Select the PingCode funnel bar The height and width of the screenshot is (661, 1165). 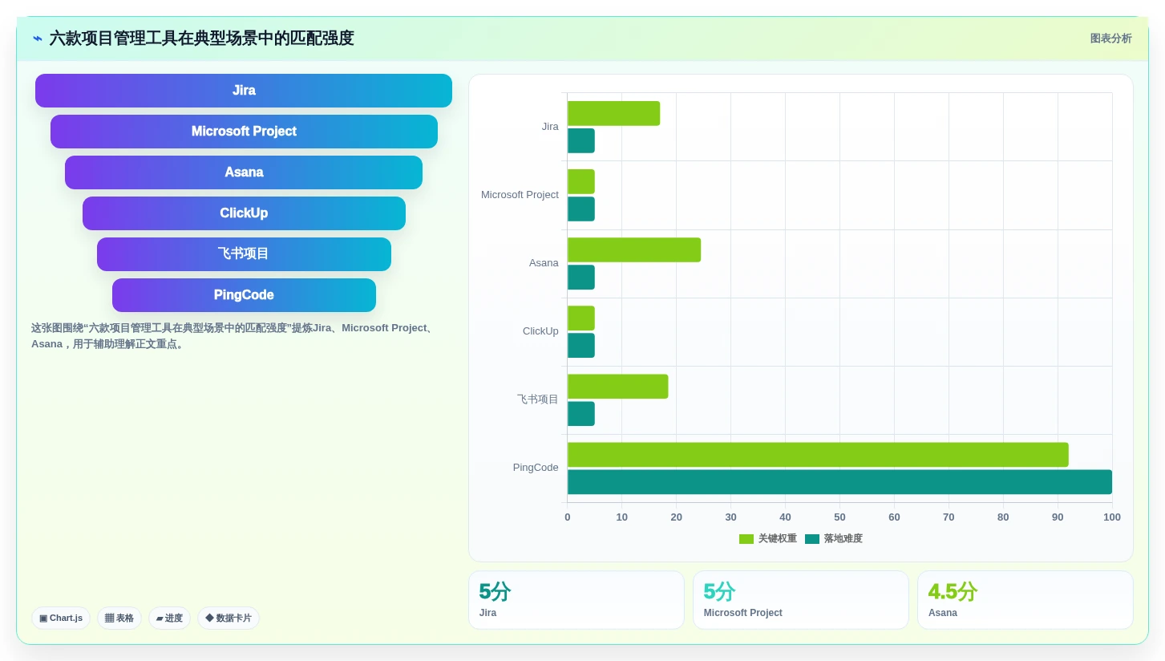pyautogui.click(x=244, y=295)
